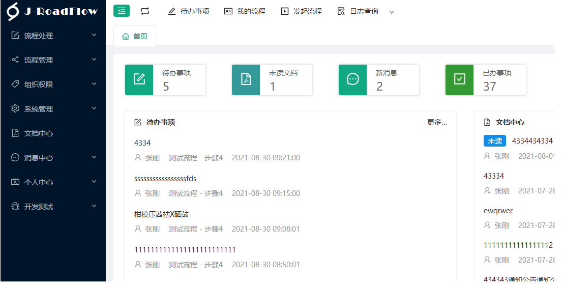Expand 消息中心 sidebar chevron
The height and width of the screenshot is (284, 564).
tap(94, 157)
